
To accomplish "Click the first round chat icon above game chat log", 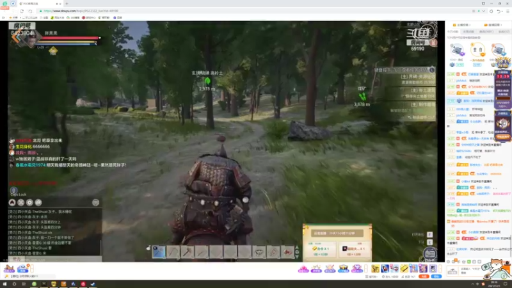I will click(x=12, y=202).
